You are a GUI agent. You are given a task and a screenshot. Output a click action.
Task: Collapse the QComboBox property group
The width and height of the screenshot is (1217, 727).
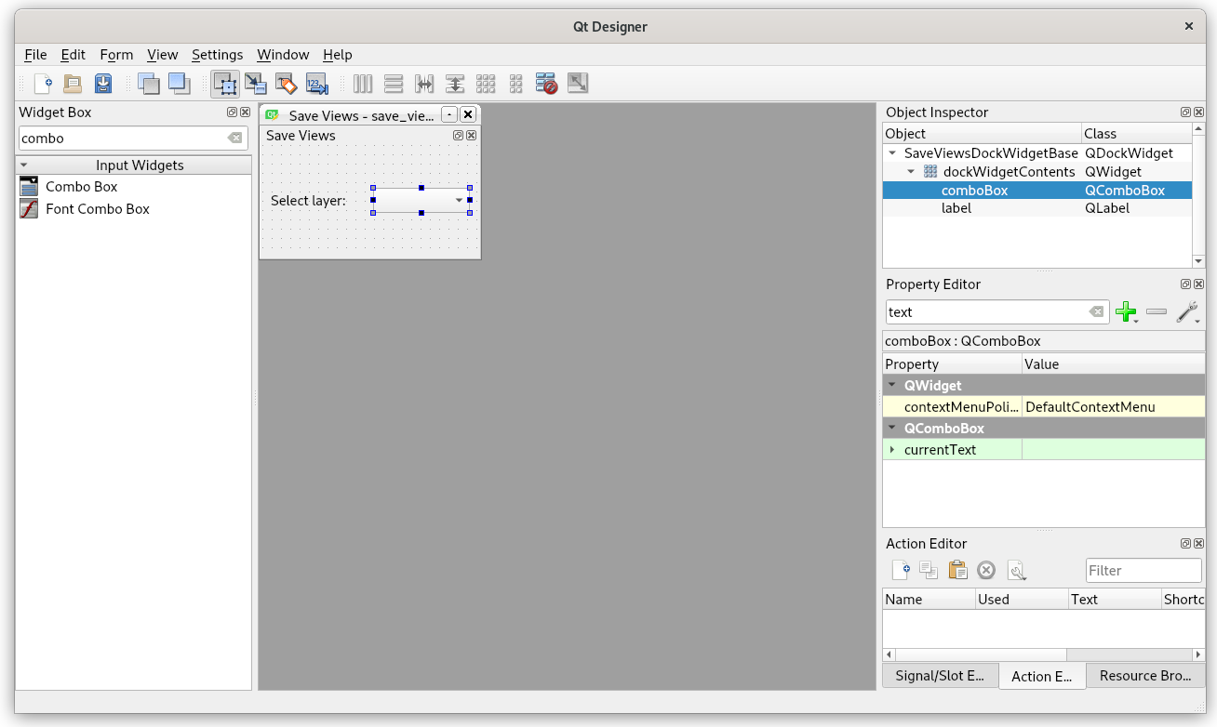(892, 429)
